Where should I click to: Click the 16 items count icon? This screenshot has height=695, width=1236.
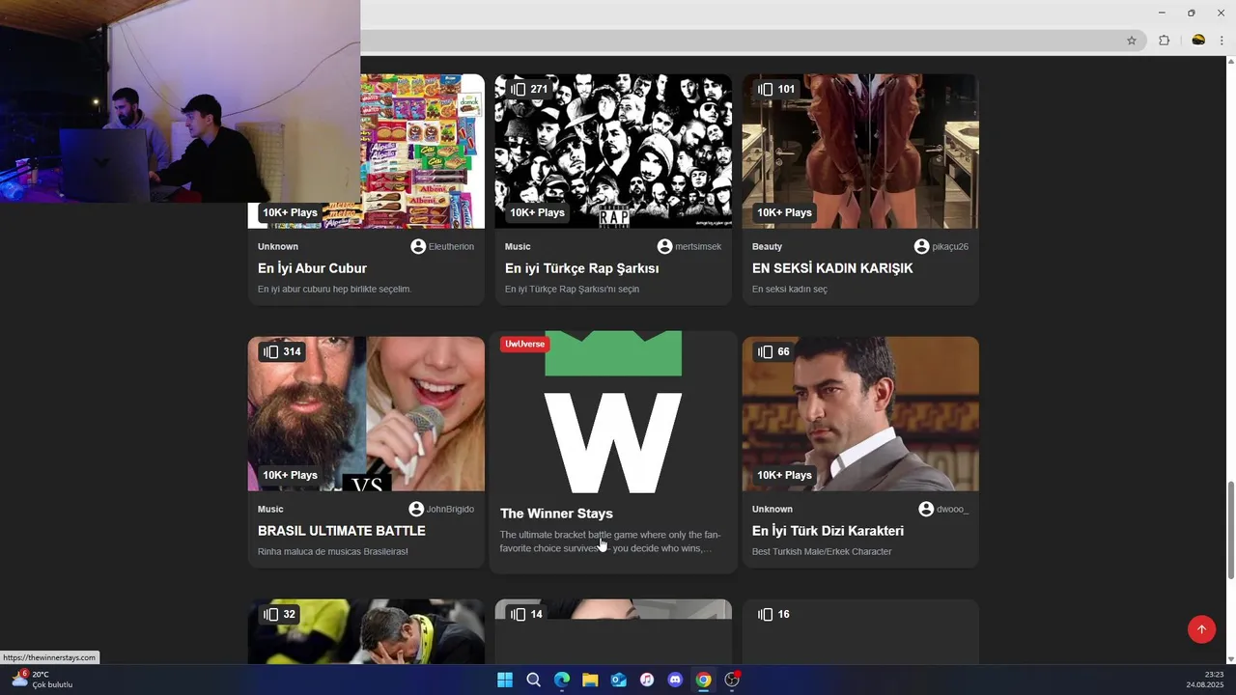tap(765, 614)
